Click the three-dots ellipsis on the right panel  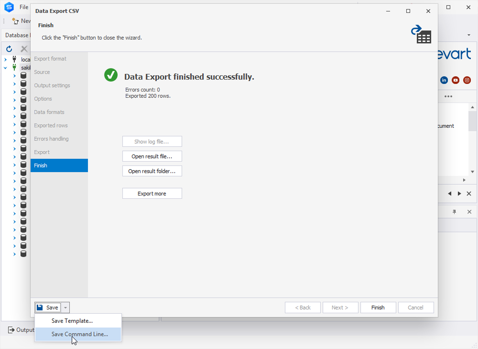pos(448,96)
